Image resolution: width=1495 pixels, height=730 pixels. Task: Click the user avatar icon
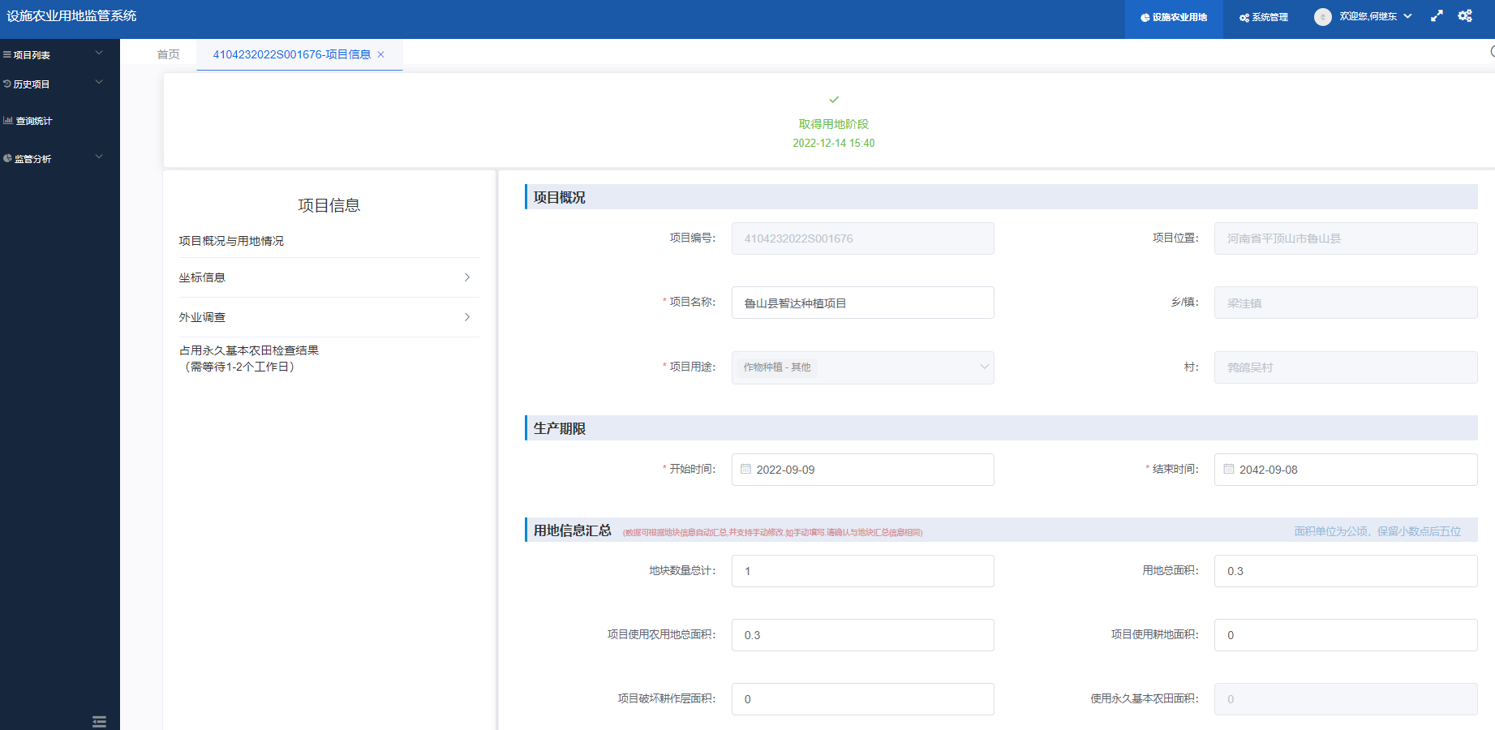pyautogui.click(x=1322, y=16)
